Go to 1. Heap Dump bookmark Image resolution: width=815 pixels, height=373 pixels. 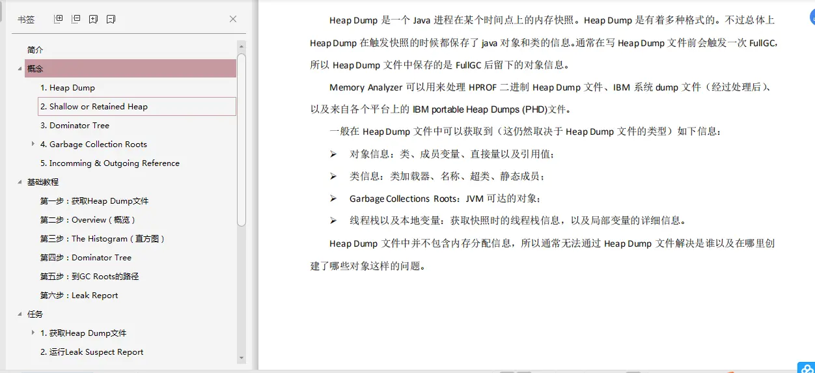tap(68, 88)
